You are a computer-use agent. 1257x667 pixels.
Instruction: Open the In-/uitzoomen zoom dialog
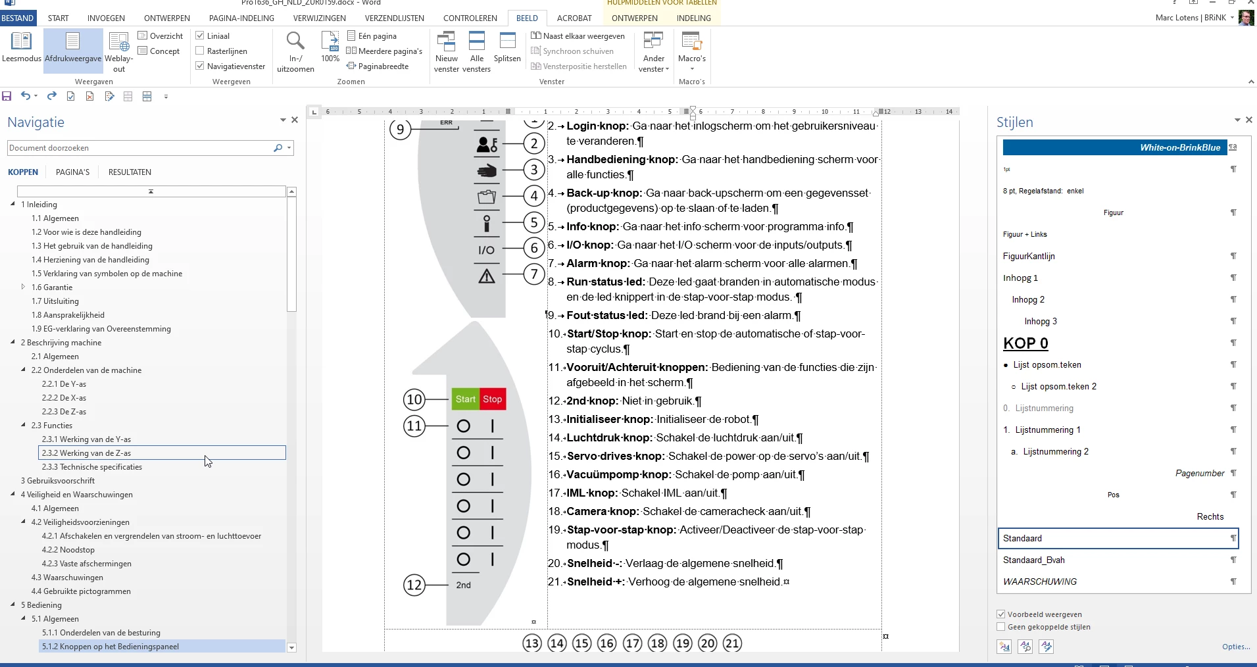click(x=295, y=51)
